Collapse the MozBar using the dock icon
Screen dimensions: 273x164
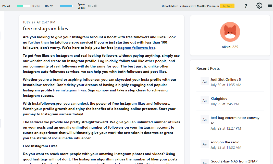pos(270,5)
